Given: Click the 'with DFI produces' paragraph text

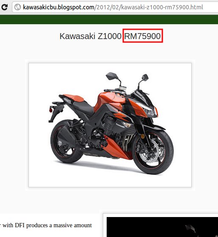Looking at the screenshot, I should click(46, 226).
